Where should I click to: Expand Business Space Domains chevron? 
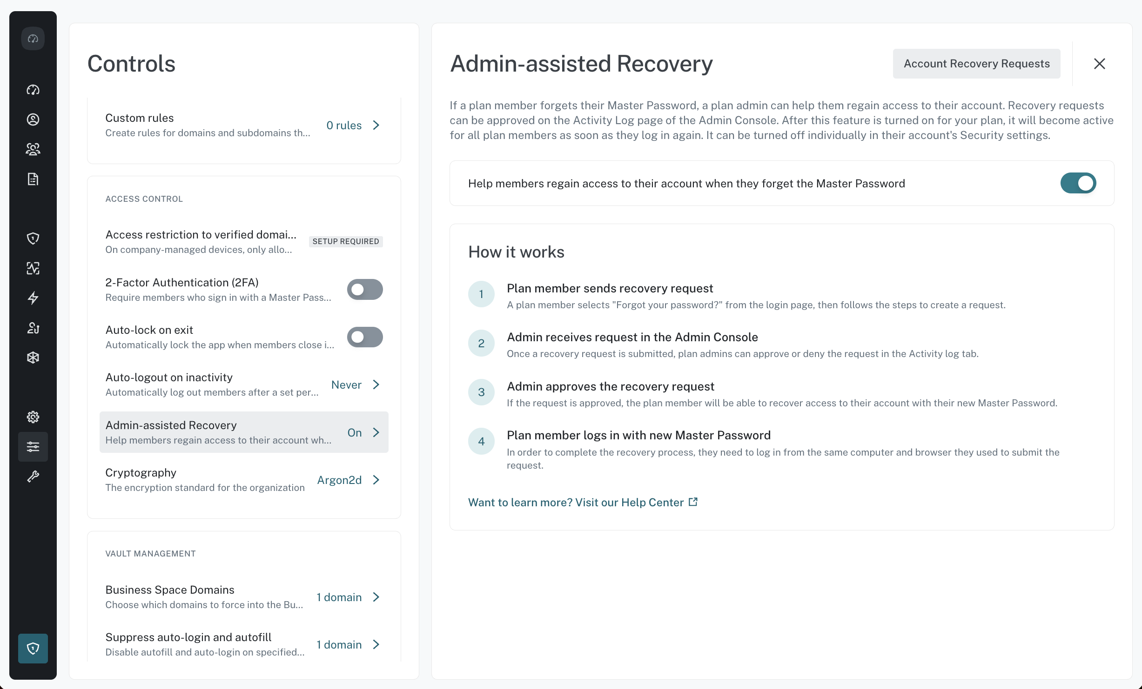click(x=376, y=597)
